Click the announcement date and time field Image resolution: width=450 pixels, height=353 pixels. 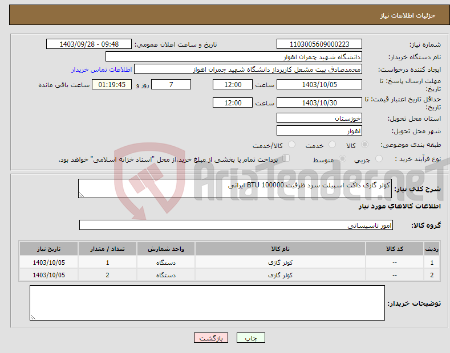point(89,44)
